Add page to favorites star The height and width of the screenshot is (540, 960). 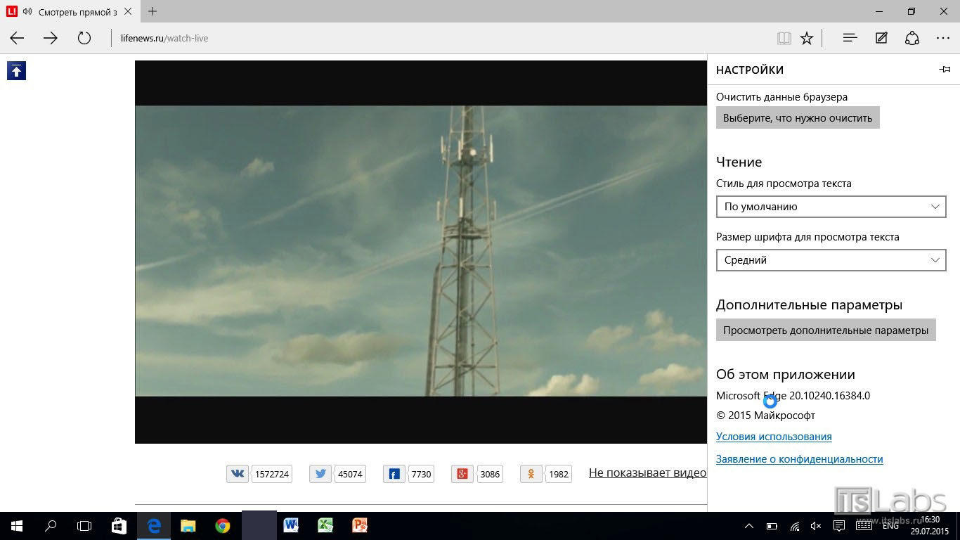(x=807, y=38)
